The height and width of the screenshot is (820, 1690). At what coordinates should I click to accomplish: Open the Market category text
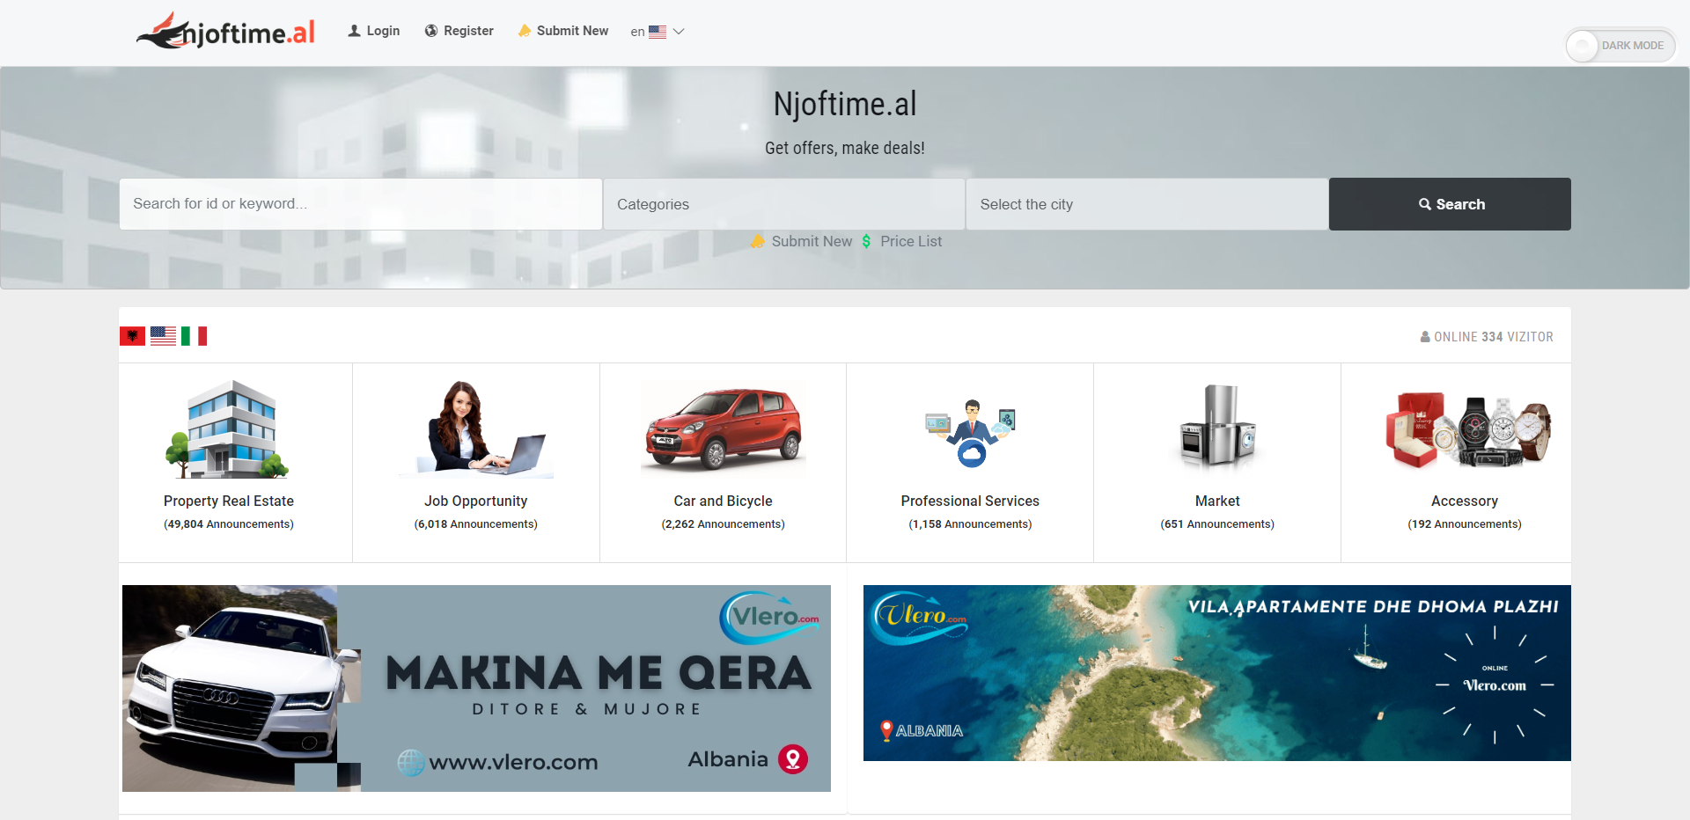click(x=1217, y=501)
